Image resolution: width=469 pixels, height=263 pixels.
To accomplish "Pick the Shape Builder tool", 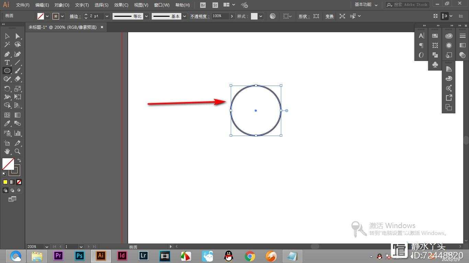I will point(7,105).
